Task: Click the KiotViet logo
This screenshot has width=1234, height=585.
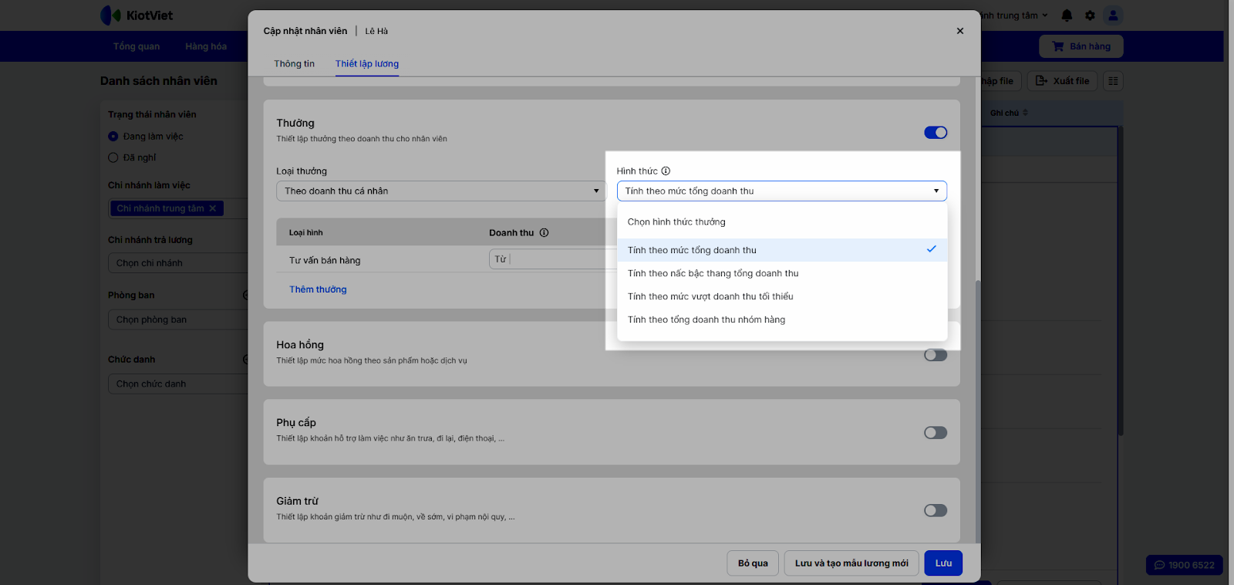Action: (x=137, y=15)
